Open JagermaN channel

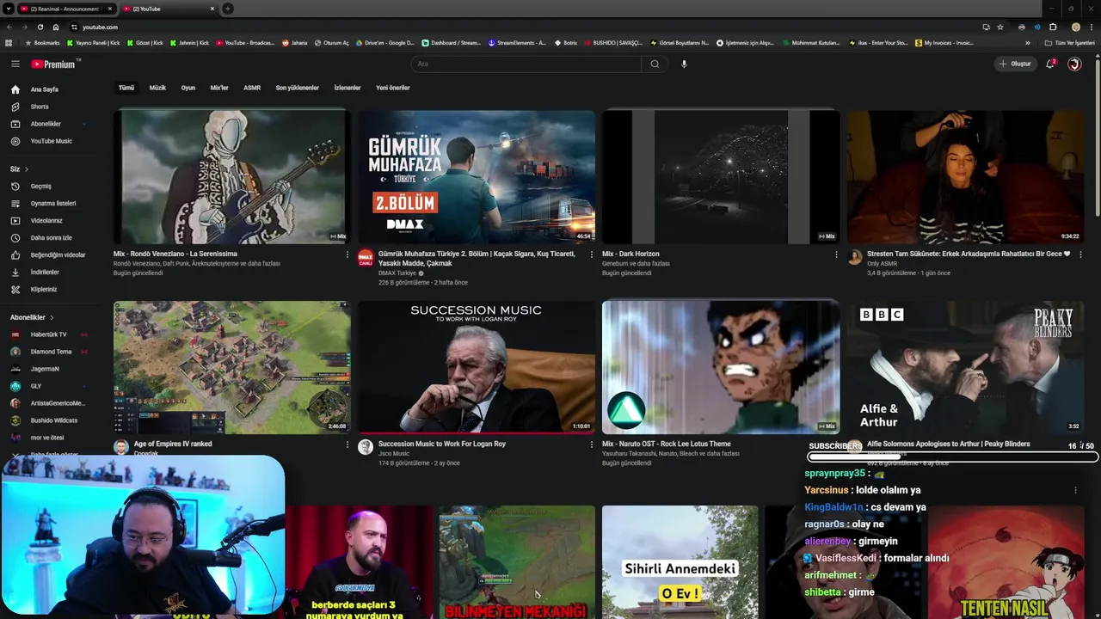pos(47,369)
